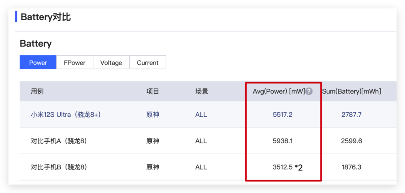Switch to the Current tab
Viewport: 405px width, 193px height.
pos(147,63)
